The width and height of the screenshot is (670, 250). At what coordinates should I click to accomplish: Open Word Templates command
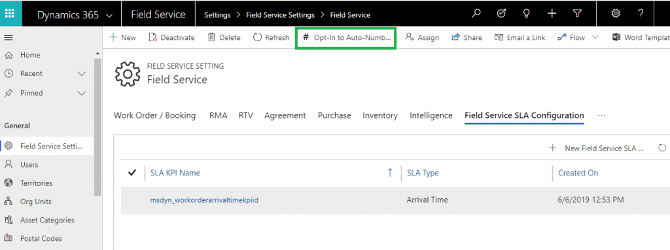click(x=641, y=37)
